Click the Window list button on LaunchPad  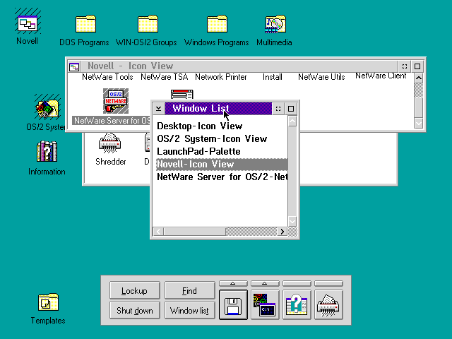tap(190, 310)
